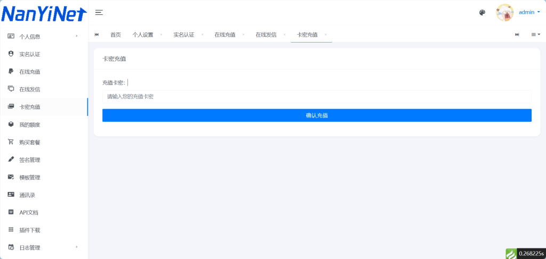Expand the 个人信息 menu chevron
Screen dimensions: 546x259
pyautogui.click(x=77, y=36)
